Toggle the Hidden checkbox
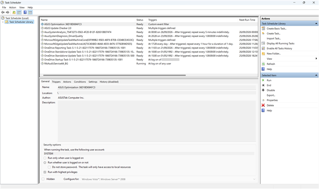319x189 pixels. [43, 179]
